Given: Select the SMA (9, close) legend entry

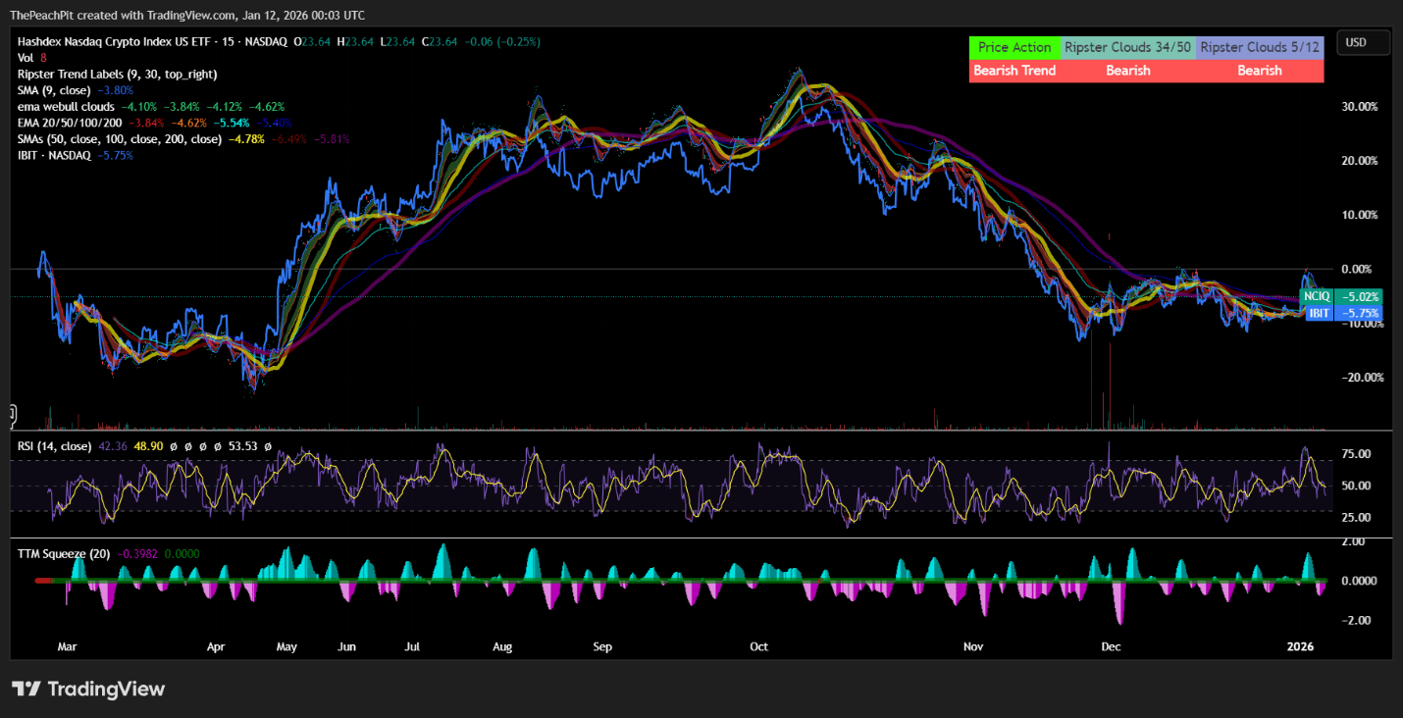Looking at the screenshot, I should [54, 89].
